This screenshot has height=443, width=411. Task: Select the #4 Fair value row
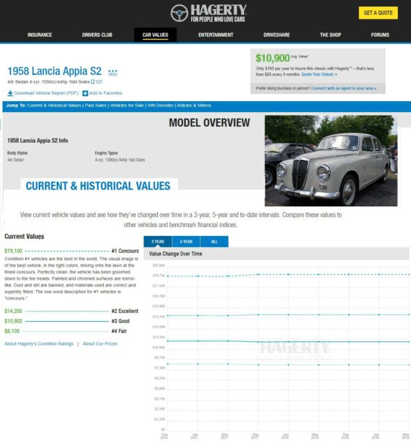click(x=65, y=331)
